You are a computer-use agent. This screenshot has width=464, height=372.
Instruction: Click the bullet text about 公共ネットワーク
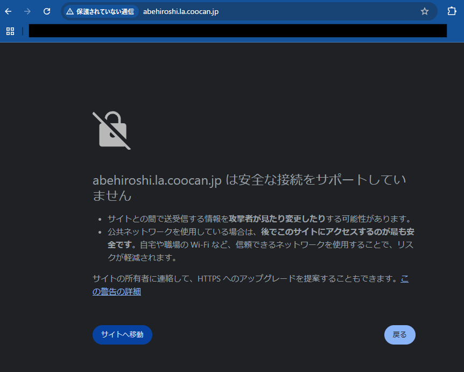click(261, 244)
